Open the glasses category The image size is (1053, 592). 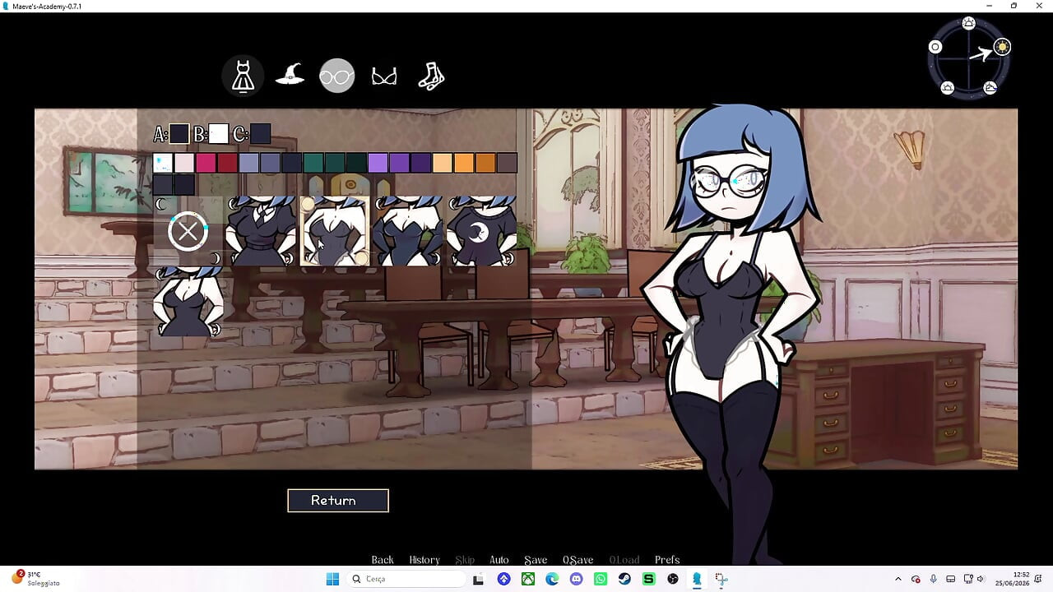click(336, 76)
